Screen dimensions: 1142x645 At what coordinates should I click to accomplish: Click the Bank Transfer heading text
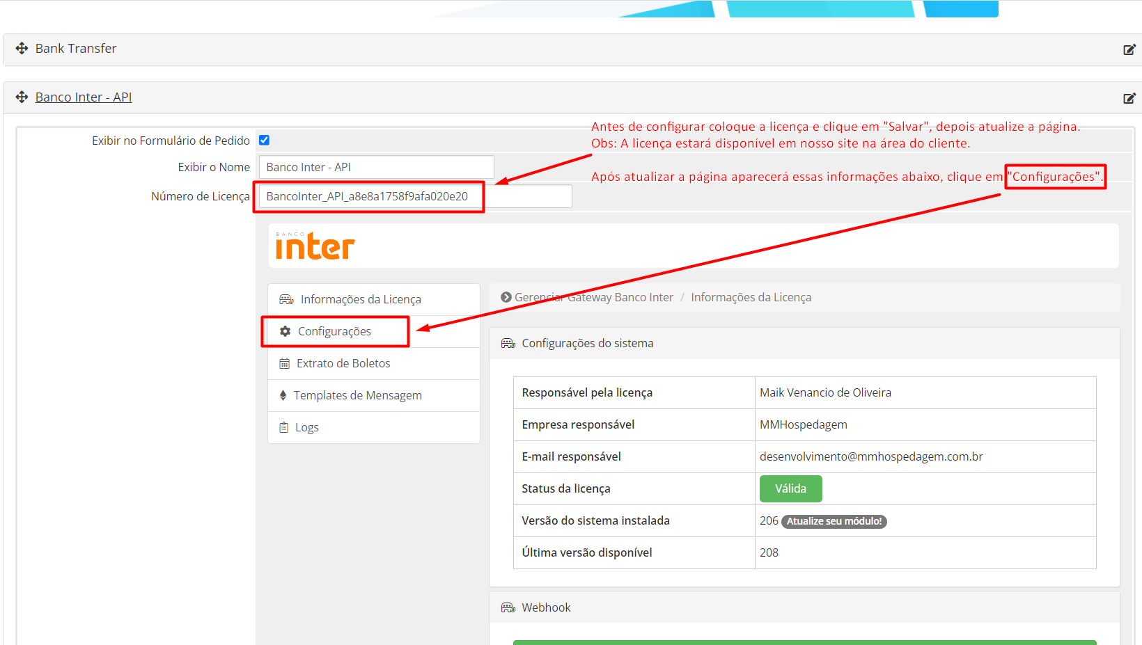(76, 48)
